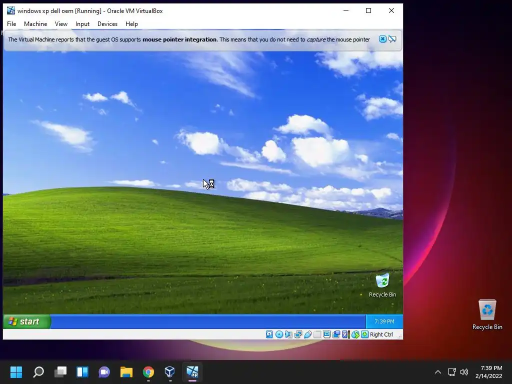Minimize the VirtualBox window
This screenshot has width=512, height=384.
tap(346, 10)
